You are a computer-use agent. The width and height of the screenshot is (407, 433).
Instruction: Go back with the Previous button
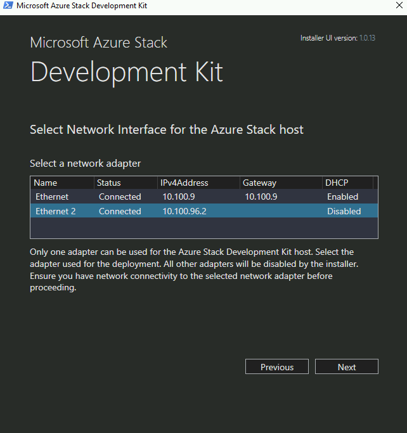coord(277,366)
